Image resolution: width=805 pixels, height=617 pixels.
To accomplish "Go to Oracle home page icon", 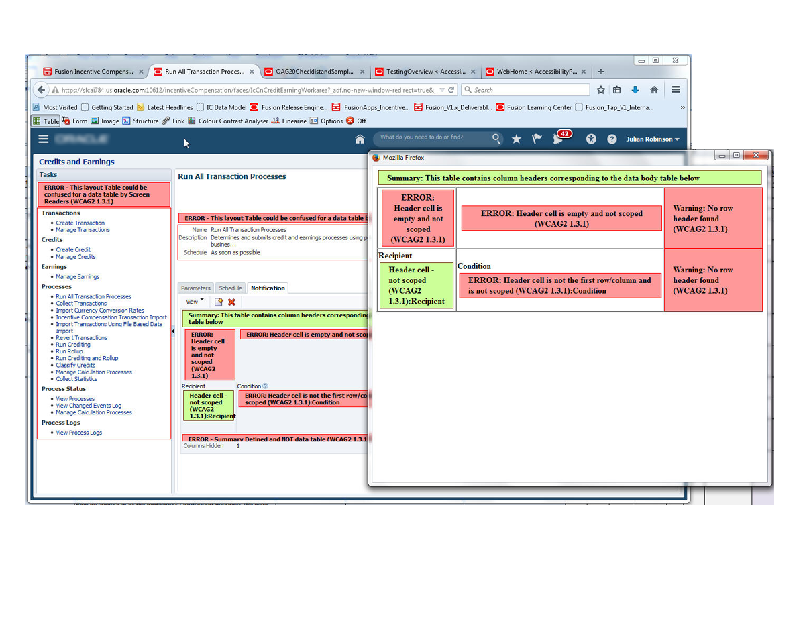I will point(360,139).
